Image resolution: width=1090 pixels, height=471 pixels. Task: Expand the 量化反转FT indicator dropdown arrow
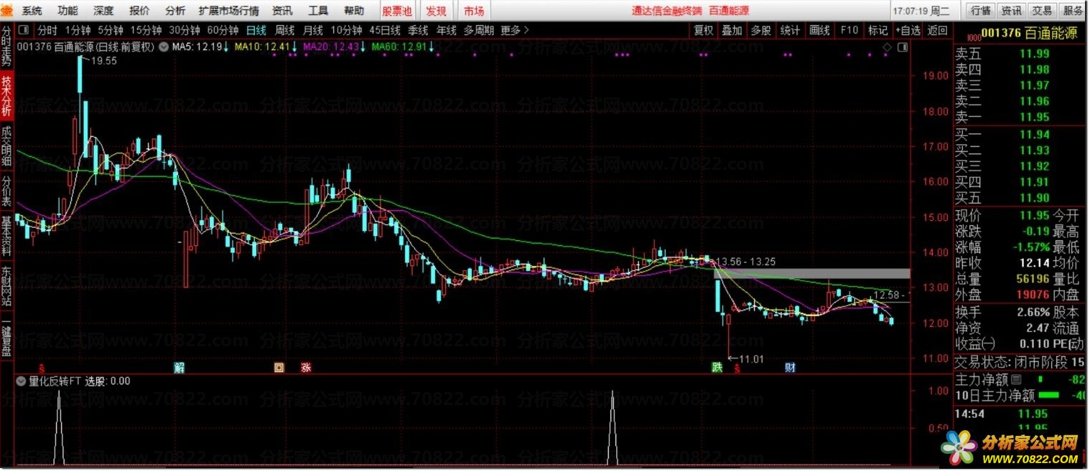[21, 381]
